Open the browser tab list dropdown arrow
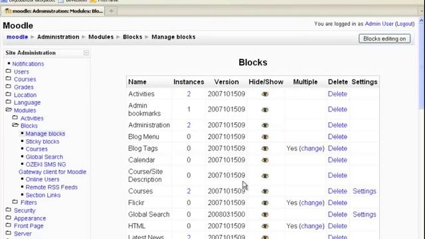This screenshot has width=425, height=239. [422, 11]
